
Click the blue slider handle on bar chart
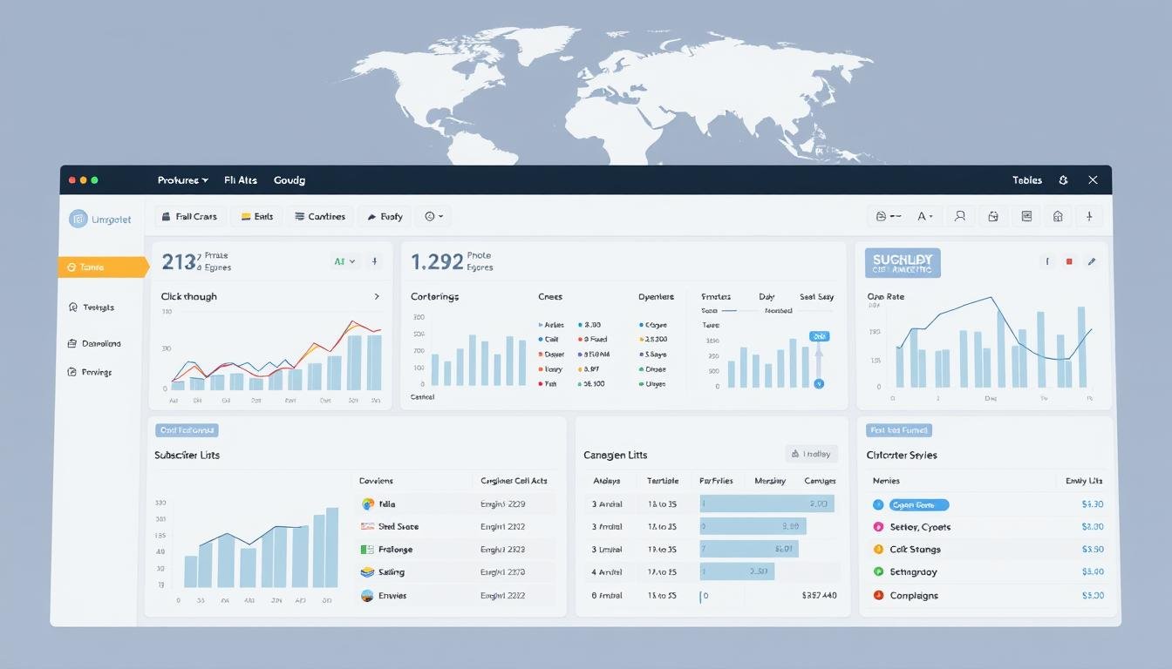819,383
